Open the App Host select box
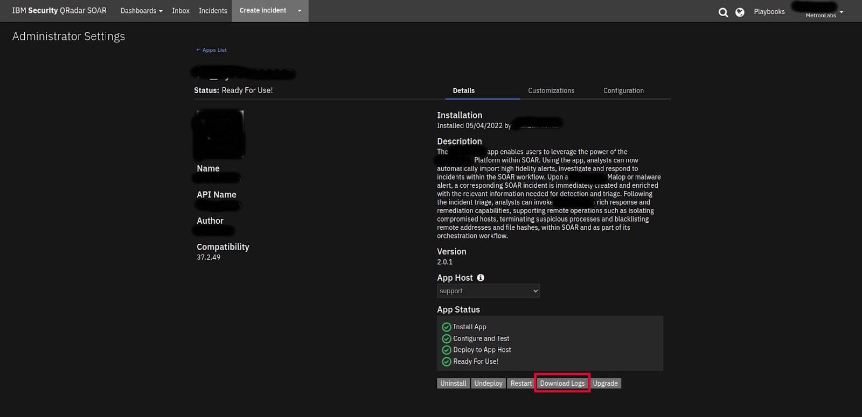The height and width of the screenshot is (417, 862). 488,291
